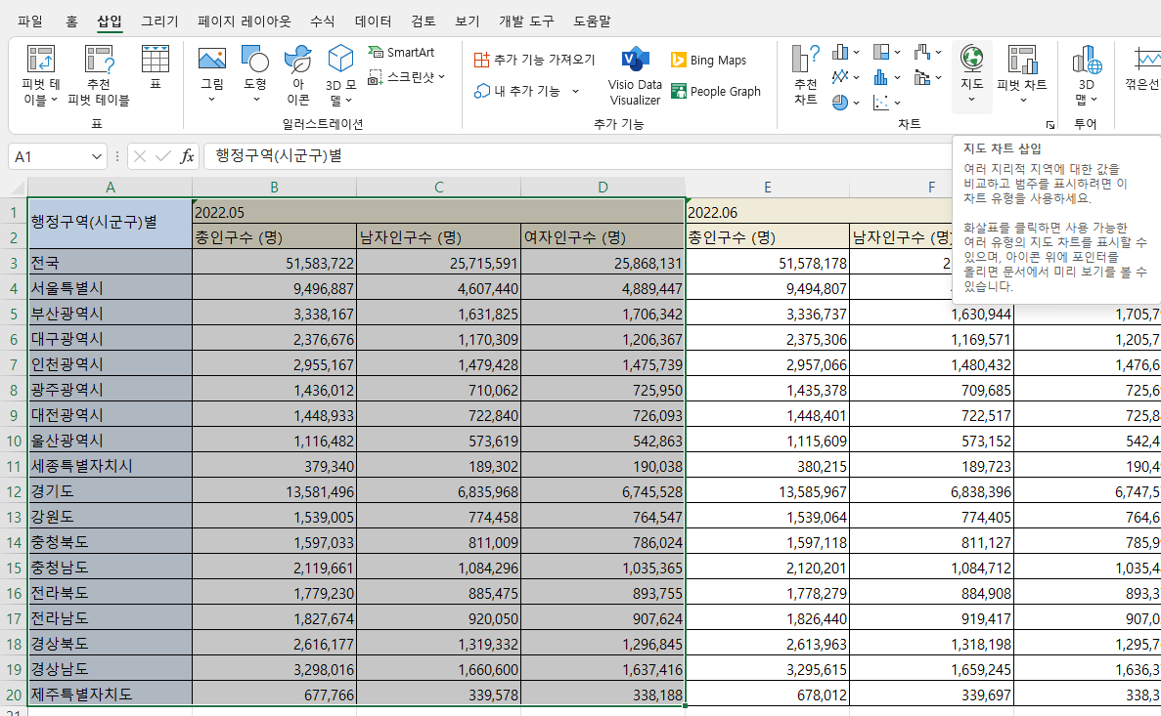The height and width of the screenshot is (716, 1161).
Task: Expand the Name Box dropdown
Action: (x=96, y=157)
